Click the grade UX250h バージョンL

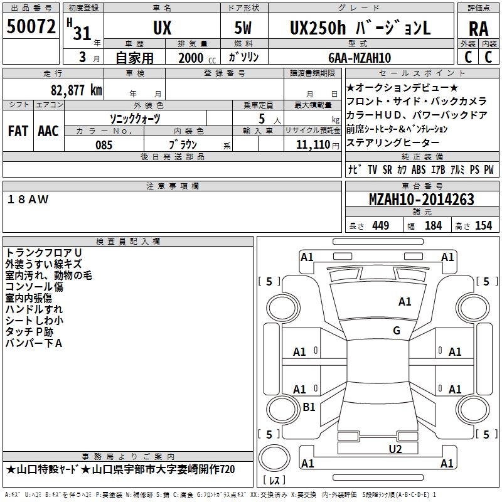tap(360, 29)
